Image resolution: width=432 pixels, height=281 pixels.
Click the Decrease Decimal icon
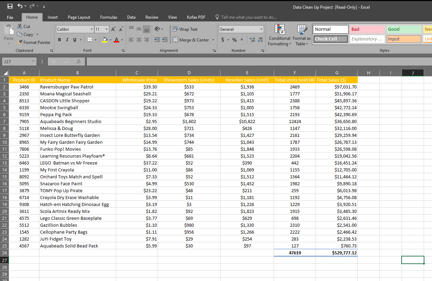point(260,40)
